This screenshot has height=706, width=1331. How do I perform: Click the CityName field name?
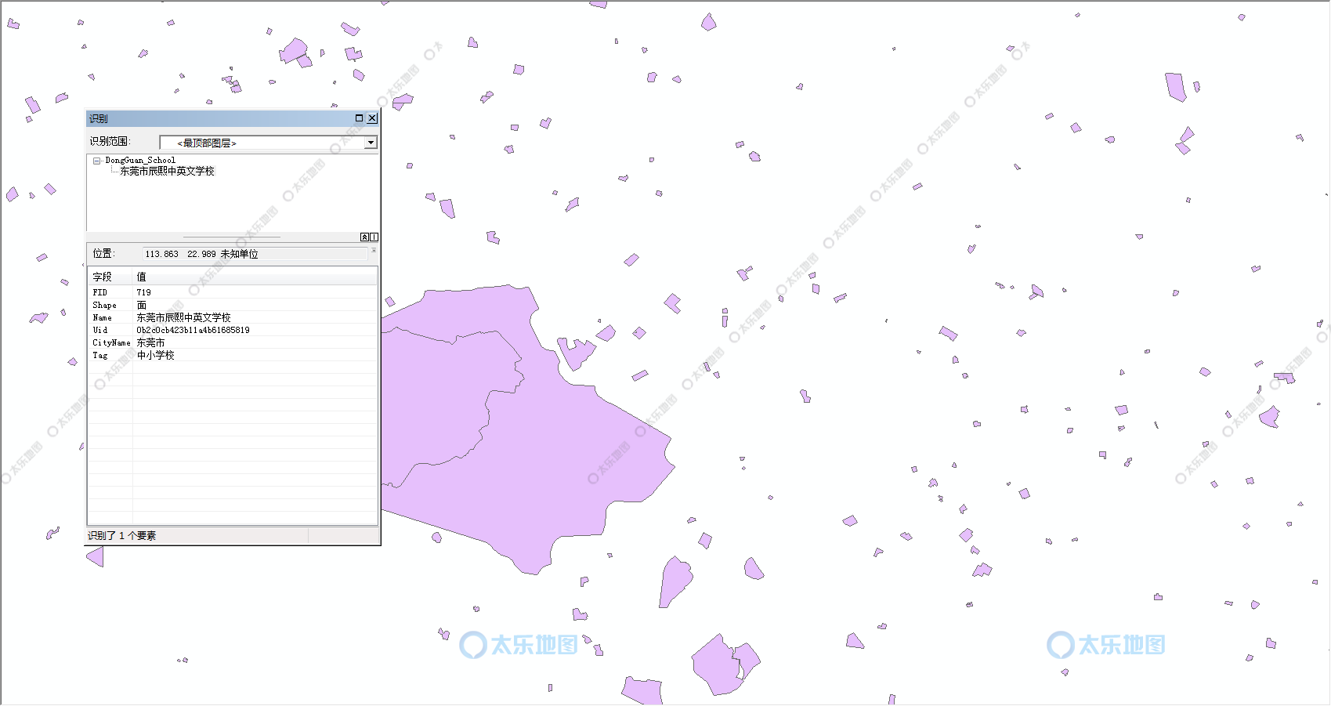pyautogui.click(x=111, y=342)
